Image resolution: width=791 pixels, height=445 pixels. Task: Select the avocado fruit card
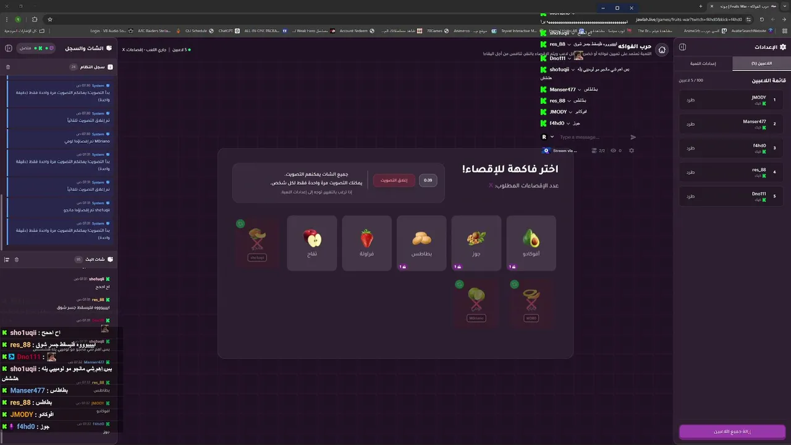pyautogui.click(x=531, y=243)
